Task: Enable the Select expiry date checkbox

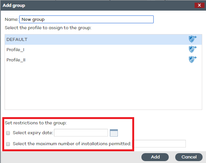Action: point(8,133)
